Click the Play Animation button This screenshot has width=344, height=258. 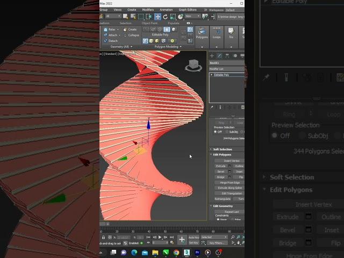click(160, 237)
